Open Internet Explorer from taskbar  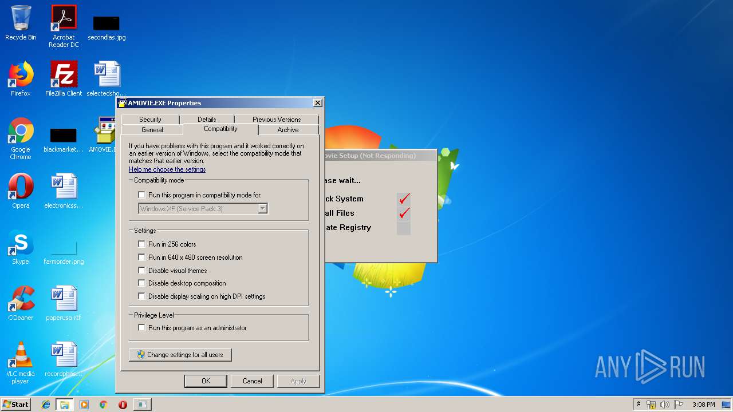pyautogui.click(x=46, y=405)
